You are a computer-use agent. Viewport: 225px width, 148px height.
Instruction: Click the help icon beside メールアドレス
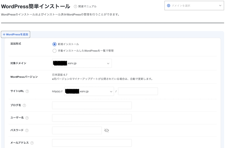(32, 143)
